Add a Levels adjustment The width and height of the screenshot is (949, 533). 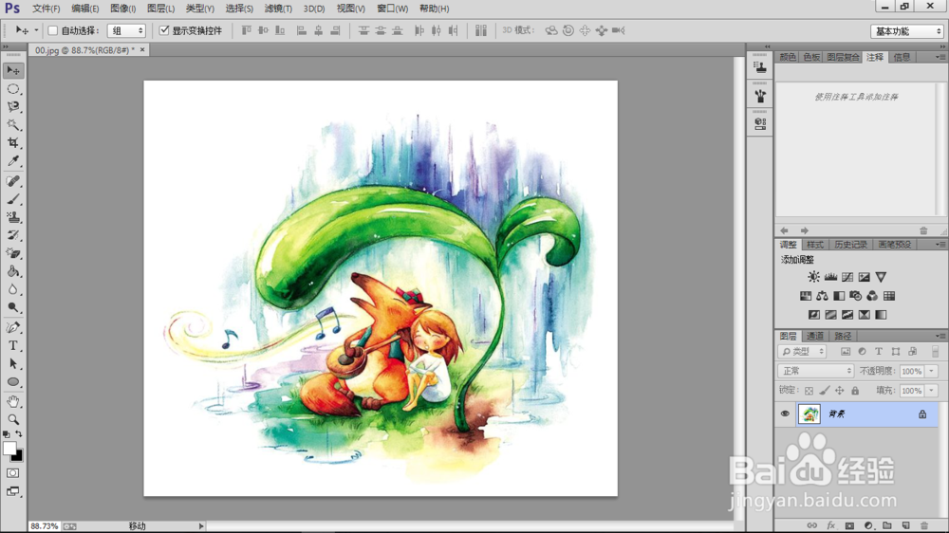click(830, 277)
